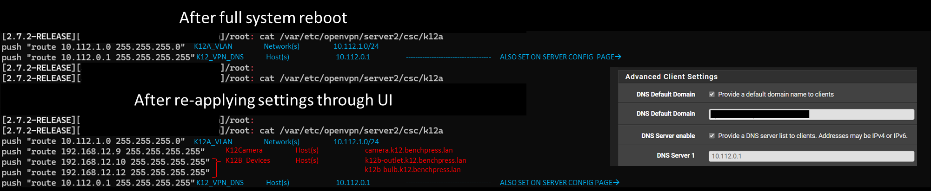The width and height of the screenshot is (931, 192).
Task: Click the lower server config arrow icon
Action: tap(616, 182)
